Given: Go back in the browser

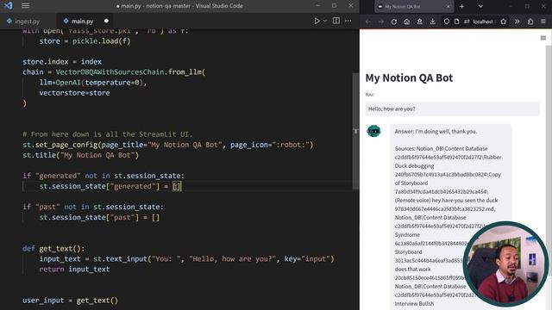Looking at the screenshot, I should click(368, 22).
